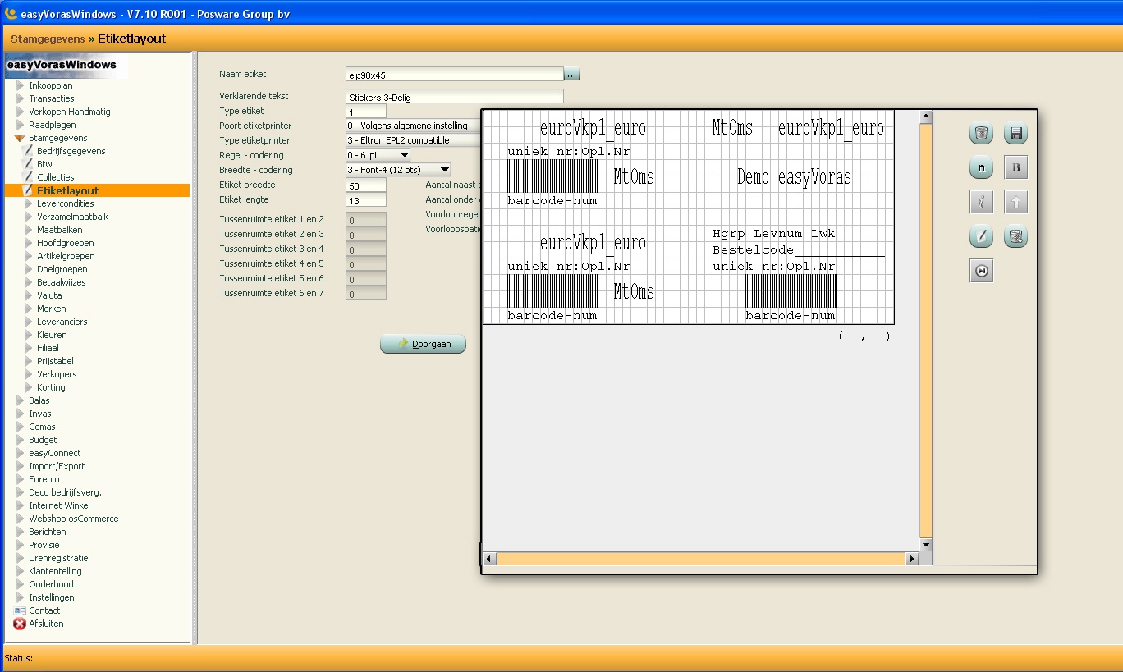This screenshot has height=672, width=1123.
Task: Open Korting in the sidebar
Action: point(51,387)
